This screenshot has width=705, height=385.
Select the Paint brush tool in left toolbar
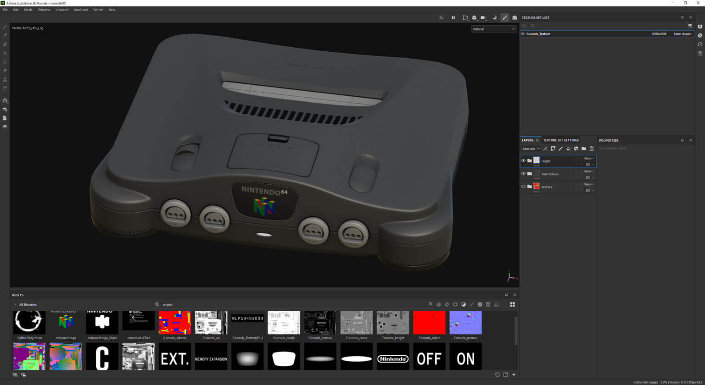5,27
